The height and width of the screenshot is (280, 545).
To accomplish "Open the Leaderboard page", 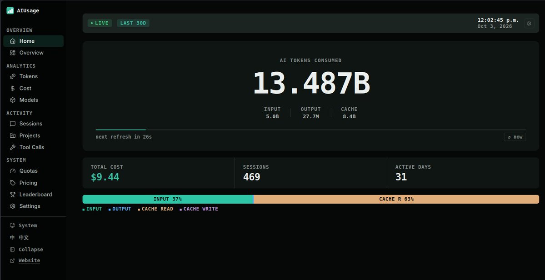I will [33, 195].
